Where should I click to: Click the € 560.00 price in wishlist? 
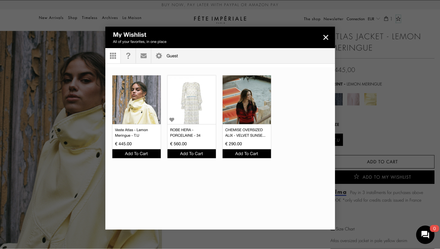coord(178,144)
